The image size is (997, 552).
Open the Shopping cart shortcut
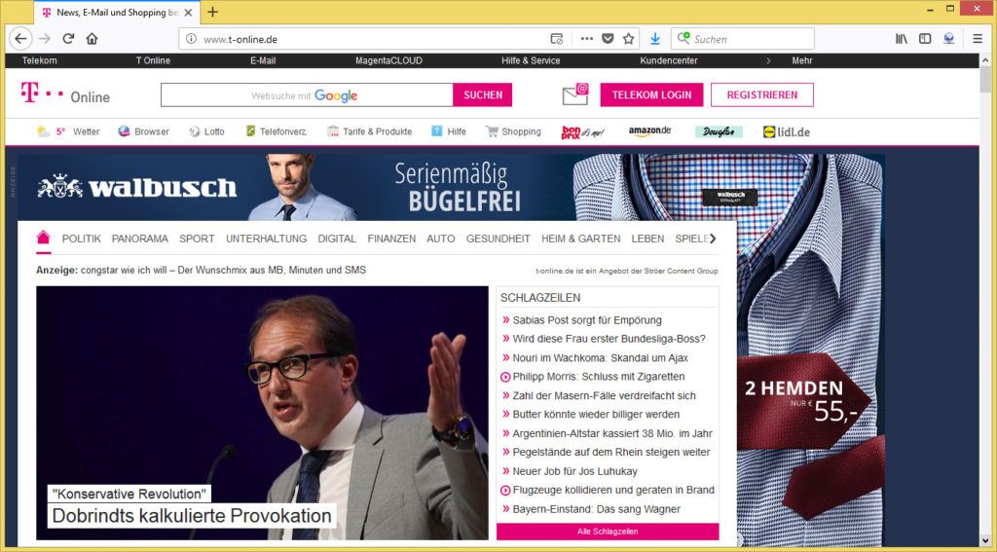click(513, 131)
